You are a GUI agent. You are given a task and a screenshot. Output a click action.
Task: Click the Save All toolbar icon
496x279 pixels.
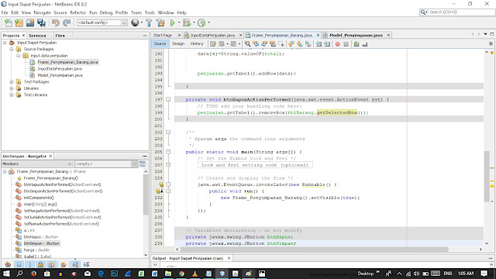click(41, 22)
